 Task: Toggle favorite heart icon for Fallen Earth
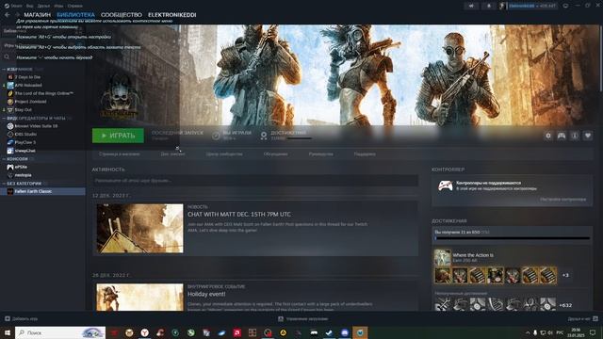(x=588, y=136)
